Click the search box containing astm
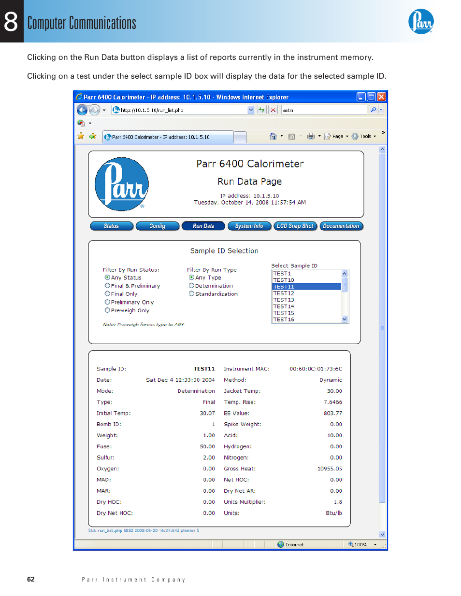This screenshot has height=596, width=461. pyautogui.click(x=324, y=110)
